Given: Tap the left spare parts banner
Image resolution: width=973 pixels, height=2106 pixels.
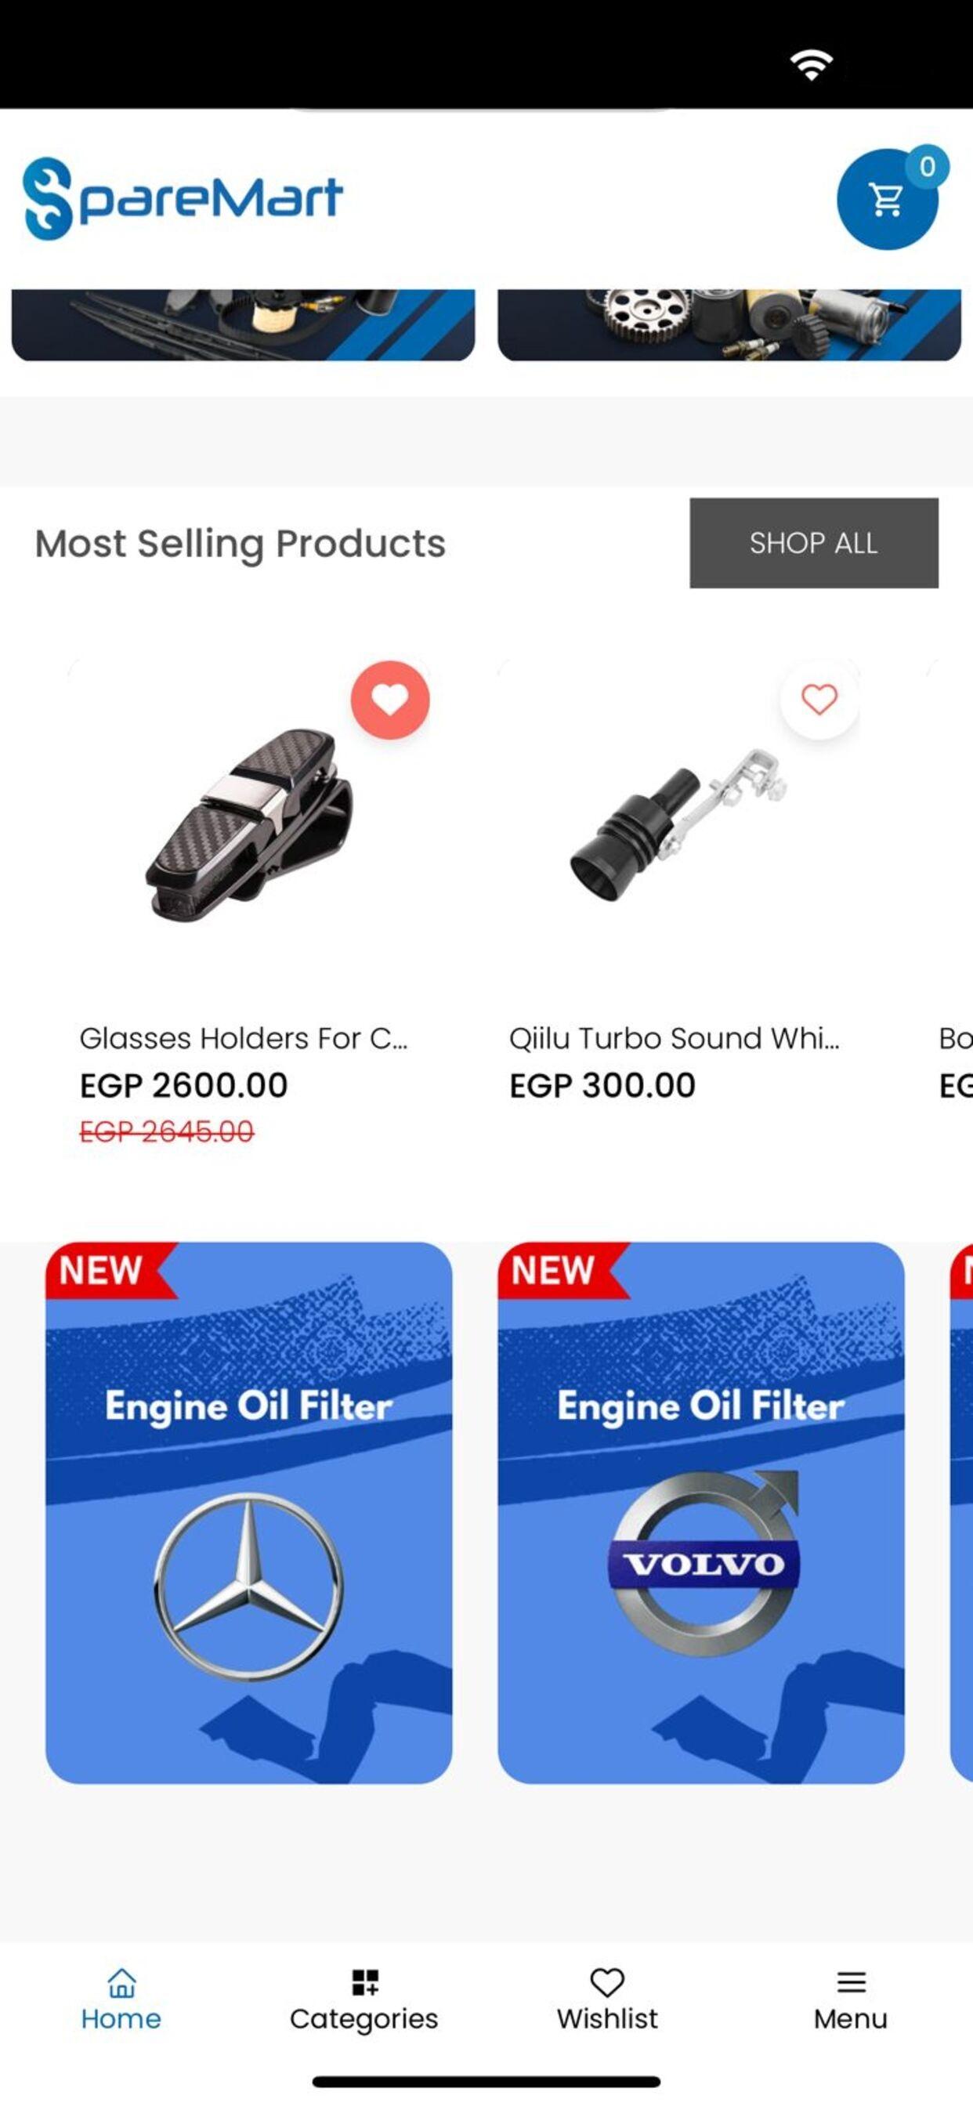Looking at the screenshot, I should [x=243, y=324].
